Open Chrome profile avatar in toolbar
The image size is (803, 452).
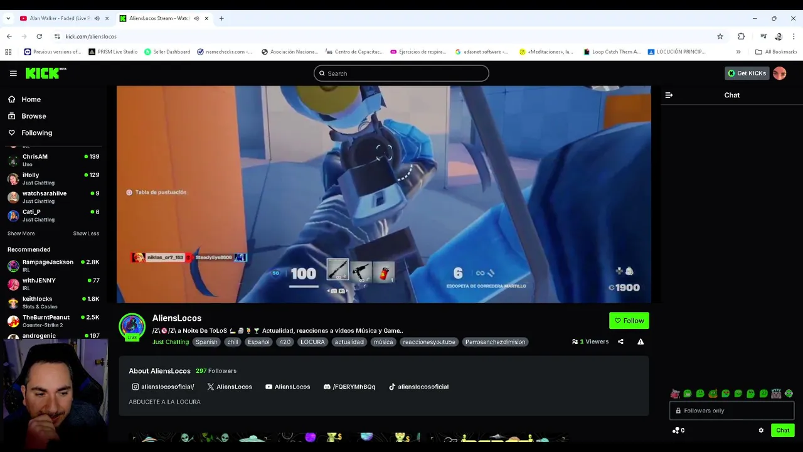click(x=779, y=36)
